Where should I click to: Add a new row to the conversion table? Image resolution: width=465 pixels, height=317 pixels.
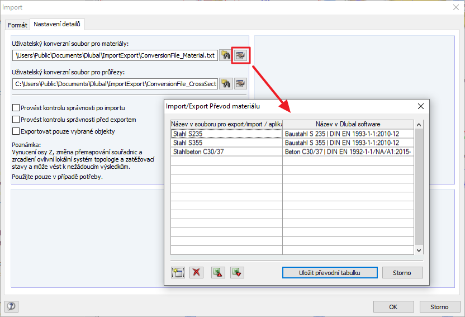pos(178,272)
